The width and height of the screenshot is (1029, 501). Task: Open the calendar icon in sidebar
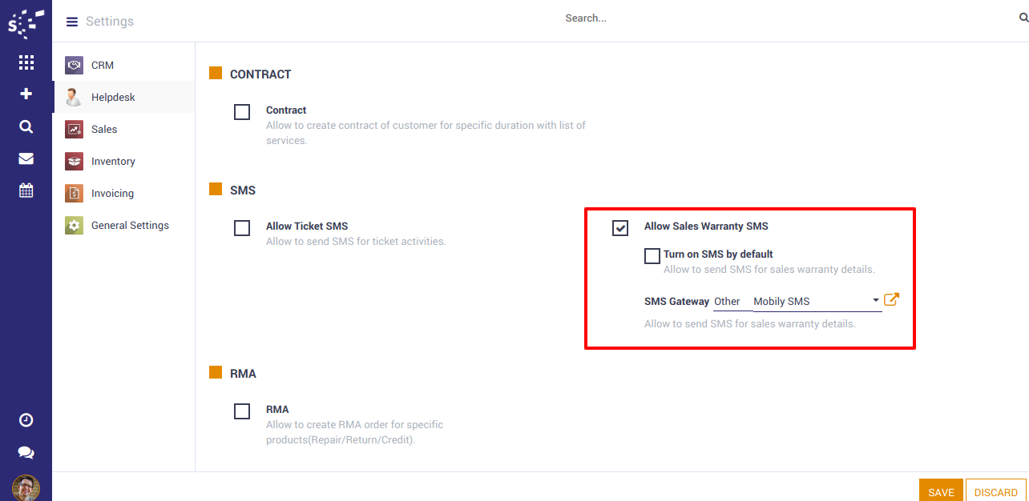[x=26, y=190]
